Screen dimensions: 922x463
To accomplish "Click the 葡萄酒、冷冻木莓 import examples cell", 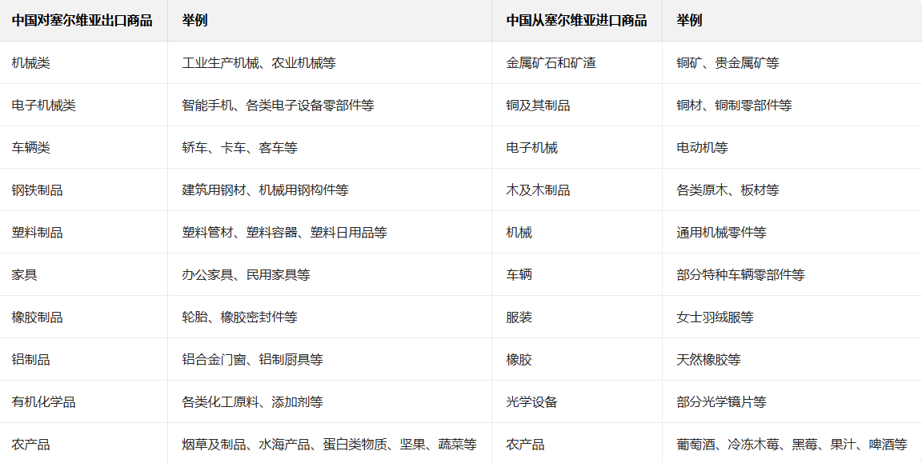I will tap(792, 444).
